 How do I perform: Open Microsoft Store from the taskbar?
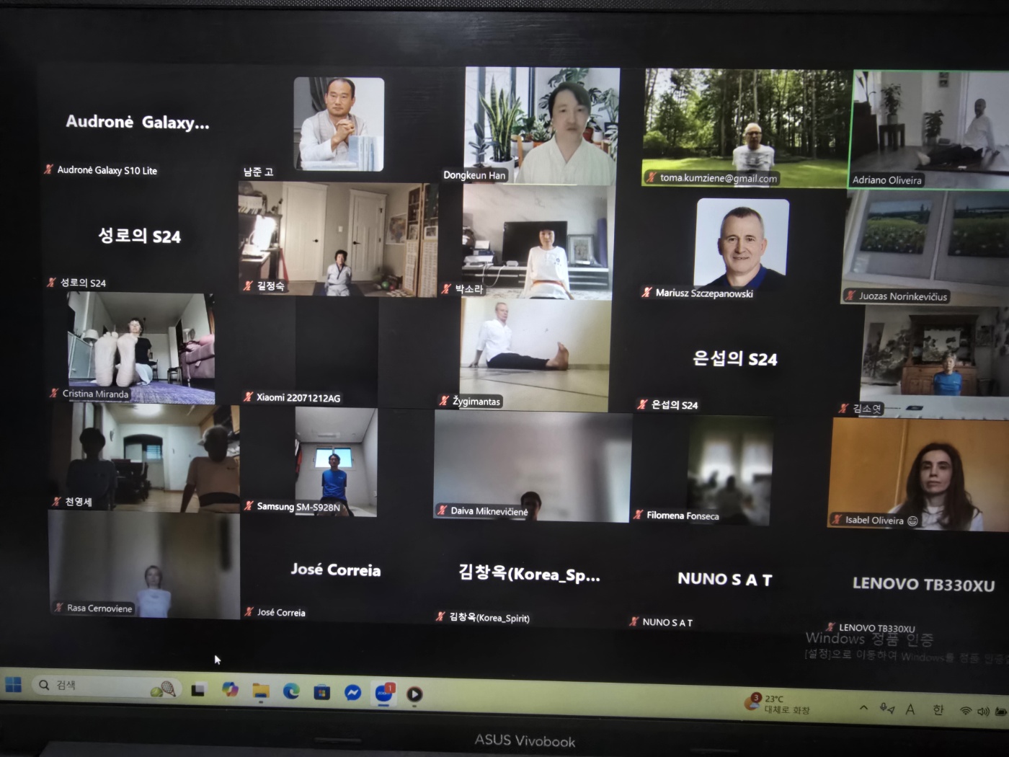pyautogui.click(x=321, y=692)
